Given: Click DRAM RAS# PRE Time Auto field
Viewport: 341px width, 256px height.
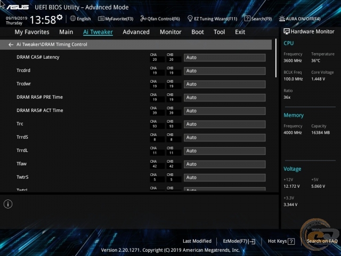Looking at the screenshot, I should [225, 98].
